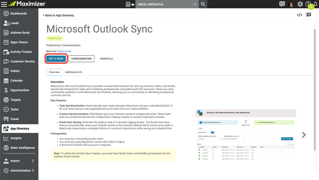
Task: Click the 'Microsoft Outlook Sync' title
Action: (x=99, y=29)
